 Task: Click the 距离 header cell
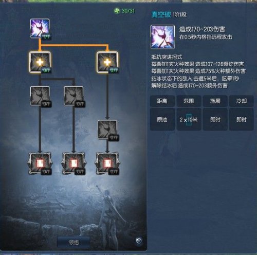(162, 101)
